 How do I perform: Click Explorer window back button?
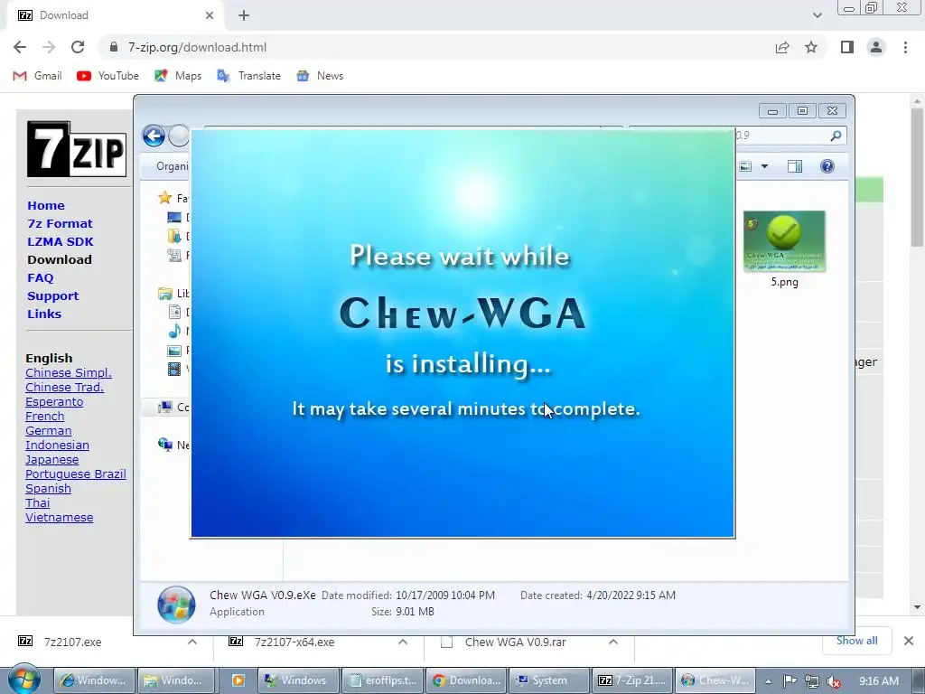click(x=154, y=136)
